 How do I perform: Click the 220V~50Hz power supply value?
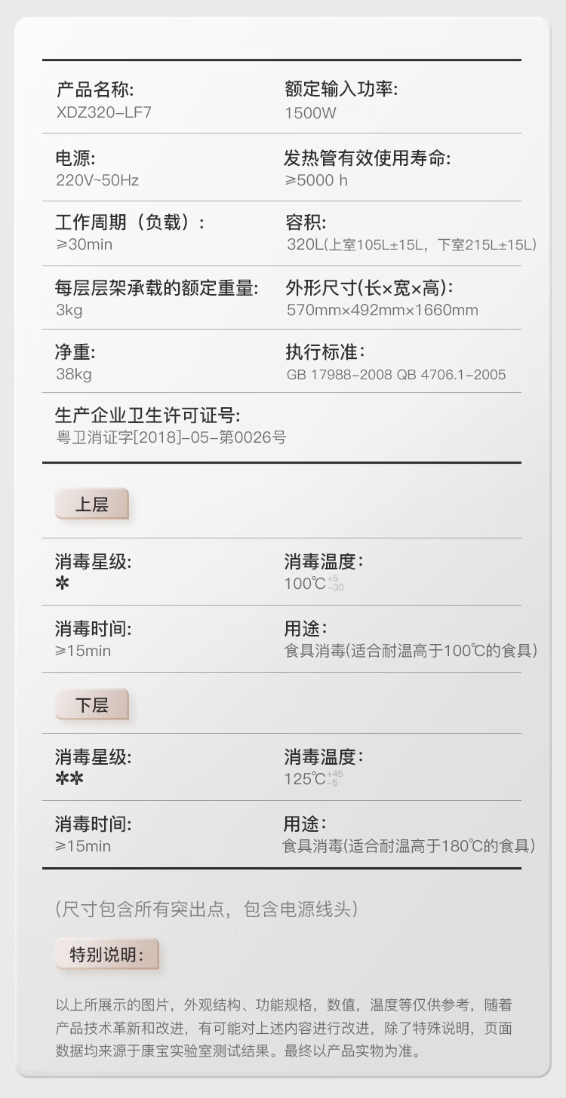point(97,180)
